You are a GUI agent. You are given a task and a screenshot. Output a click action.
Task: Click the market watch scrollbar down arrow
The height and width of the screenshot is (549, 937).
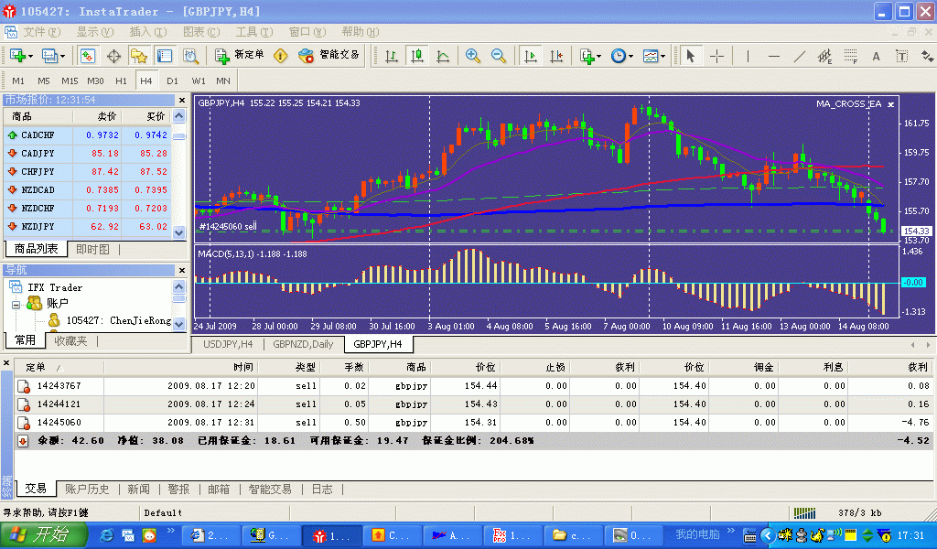point(179,233)
